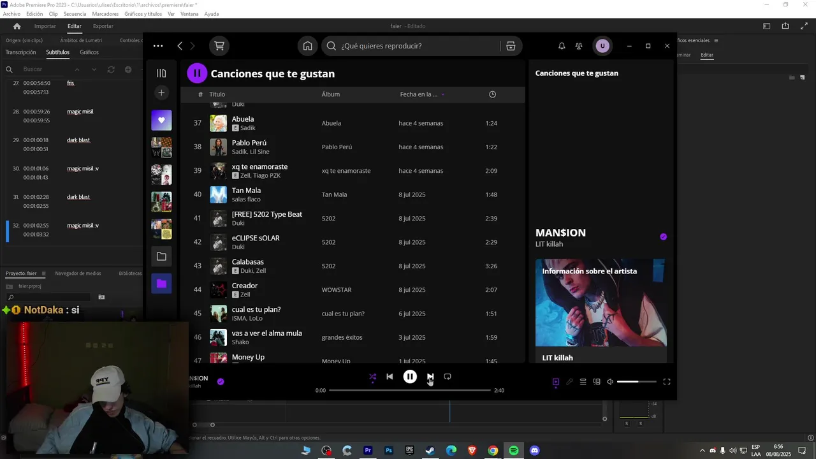Pause playback in the player bar
This screenshot has width=816, height=459.
[x=410, y=377]
